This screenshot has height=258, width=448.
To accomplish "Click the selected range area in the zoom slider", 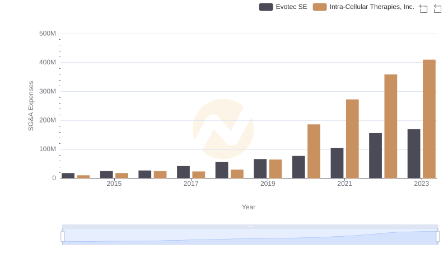I will click(x=250, y=237).
